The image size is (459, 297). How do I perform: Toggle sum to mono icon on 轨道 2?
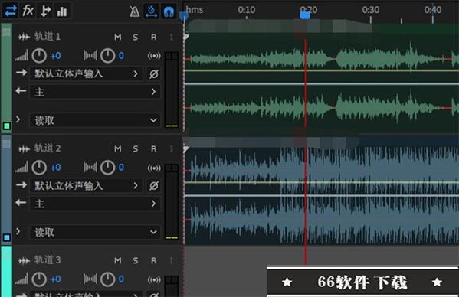coord(154,168)
